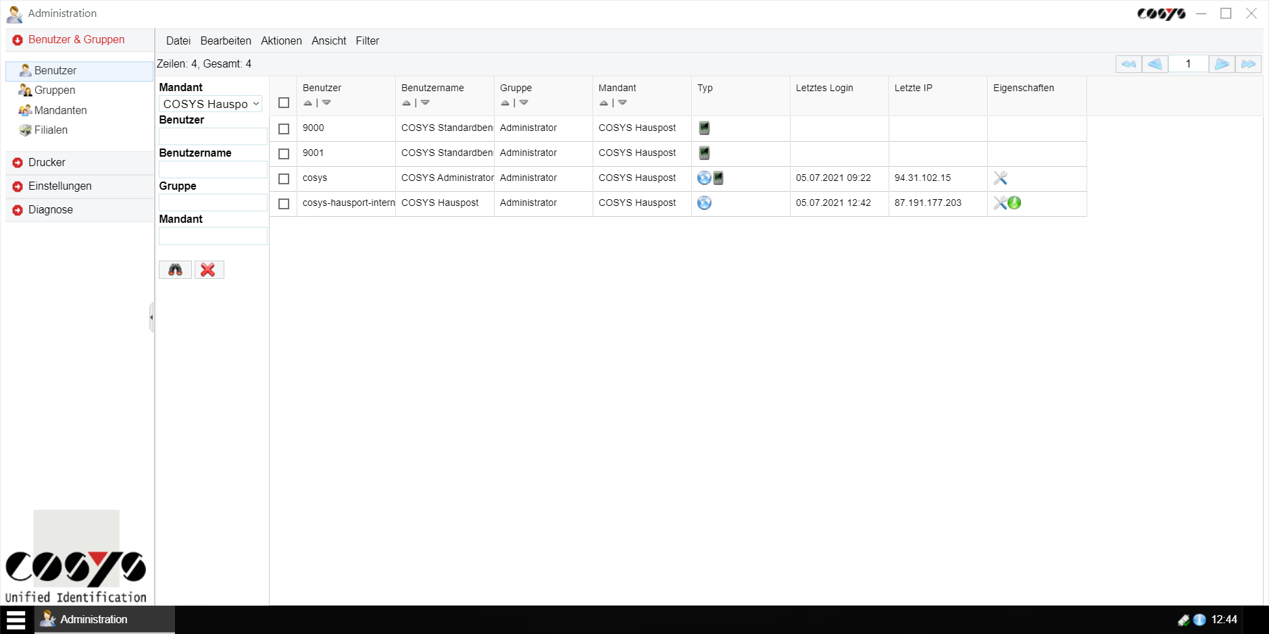The height and width of the screenshot is (634, 1269).
Task: Open the Mandant COSYS Hauspo dropdown
Action: tap(211, 104)
